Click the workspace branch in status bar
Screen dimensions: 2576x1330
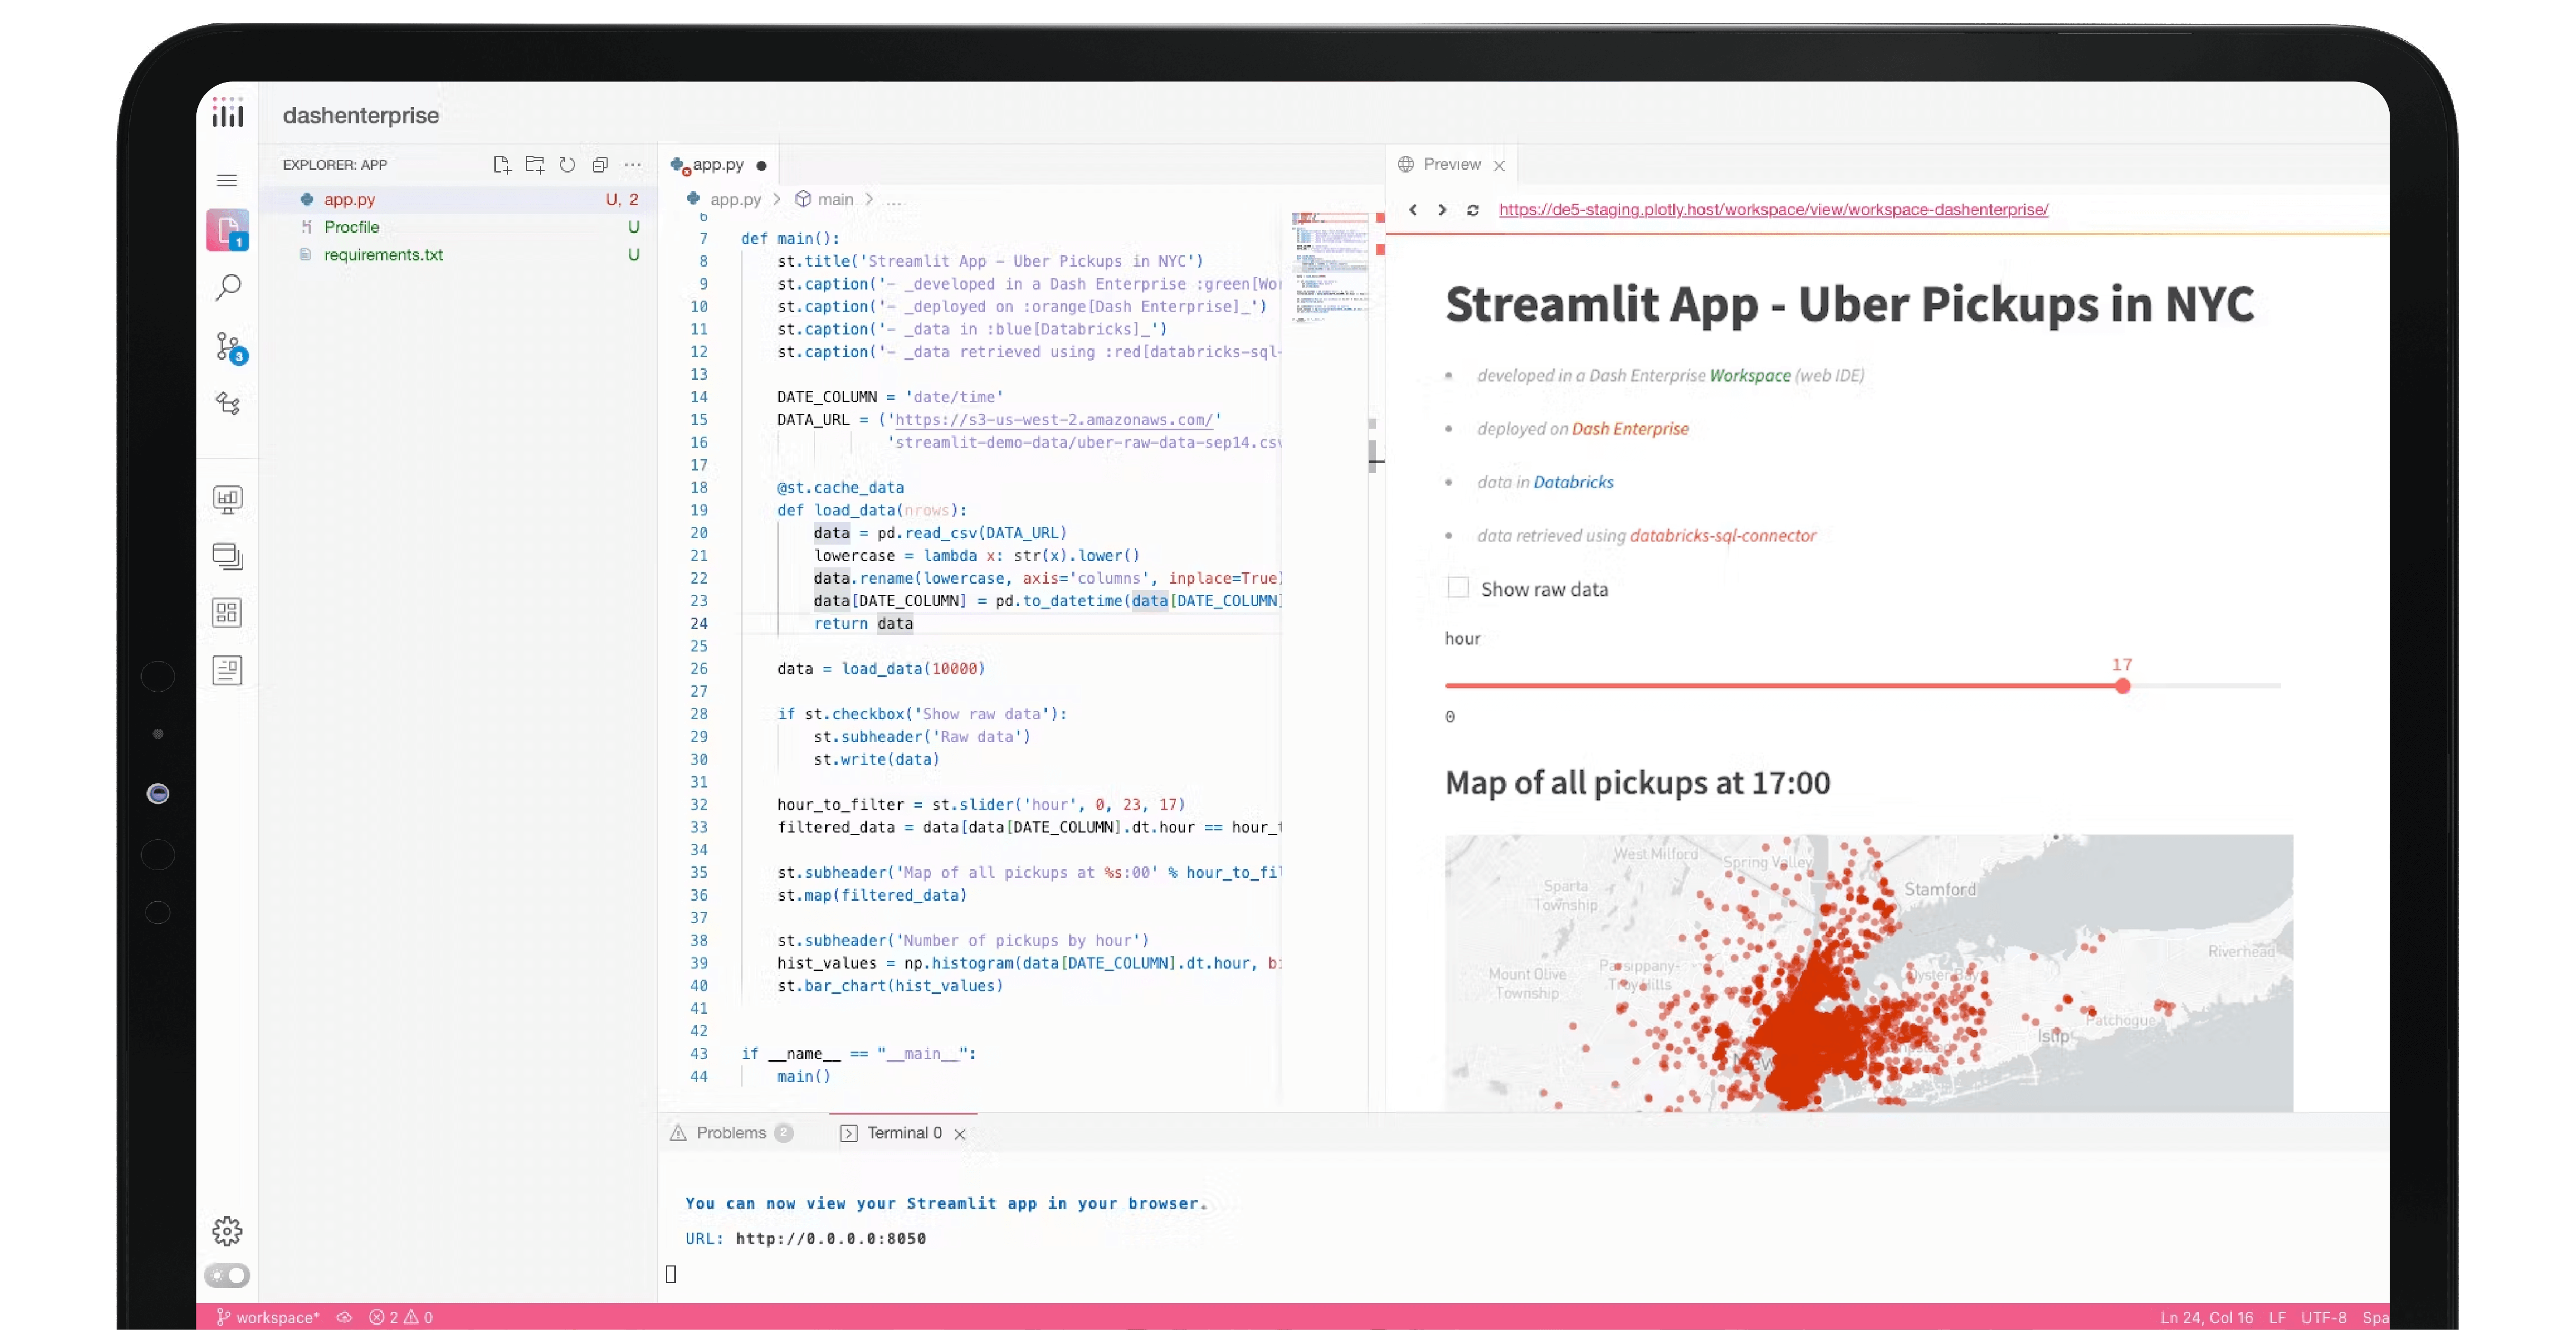tap(268, 1317)
